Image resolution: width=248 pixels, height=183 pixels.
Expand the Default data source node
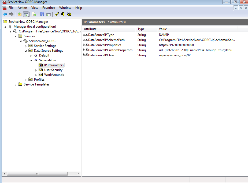click(31, 56)
